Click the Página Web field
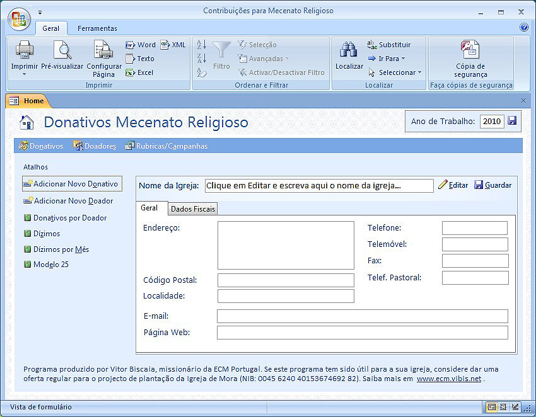 tap(363, 333)
